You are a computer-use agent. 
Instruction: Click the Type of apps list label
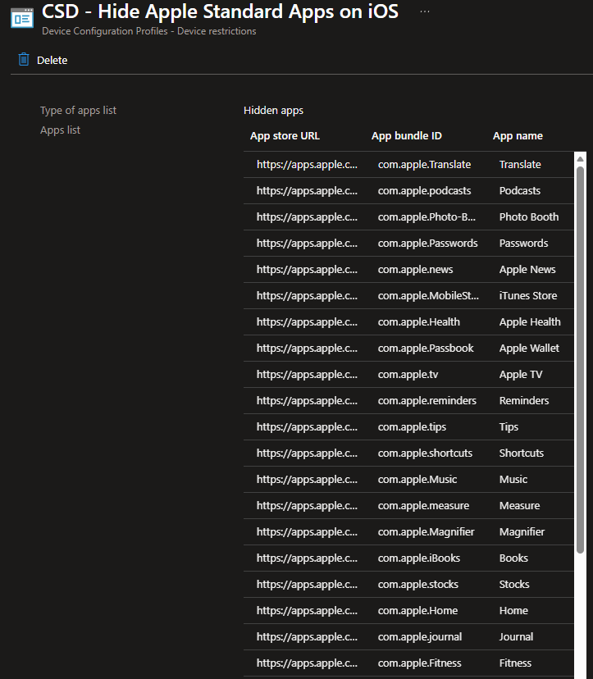[78, 111]
